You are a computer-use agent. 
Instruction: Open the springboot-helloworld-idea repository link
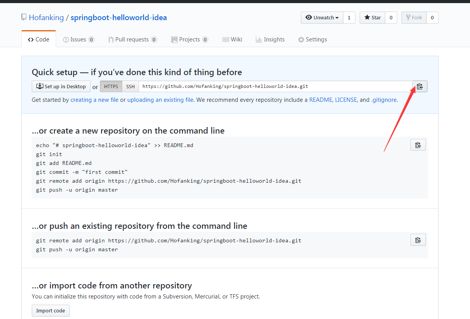119,17
